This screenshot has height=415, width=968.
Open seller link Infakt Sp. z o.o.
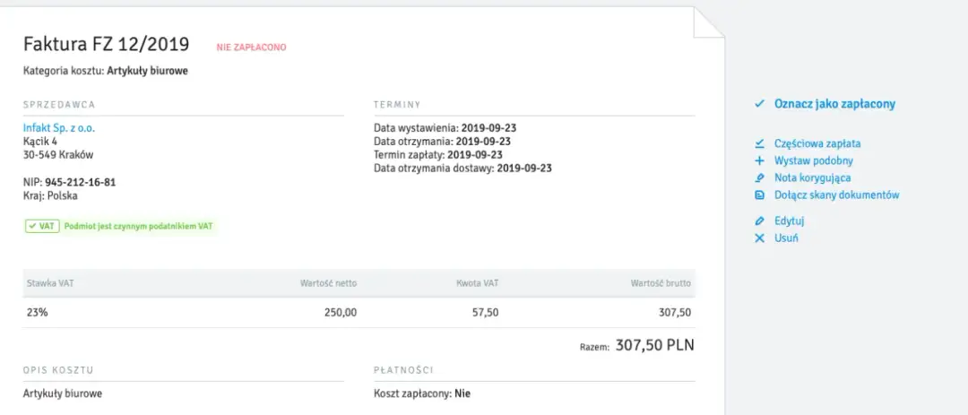coord(59,128)
